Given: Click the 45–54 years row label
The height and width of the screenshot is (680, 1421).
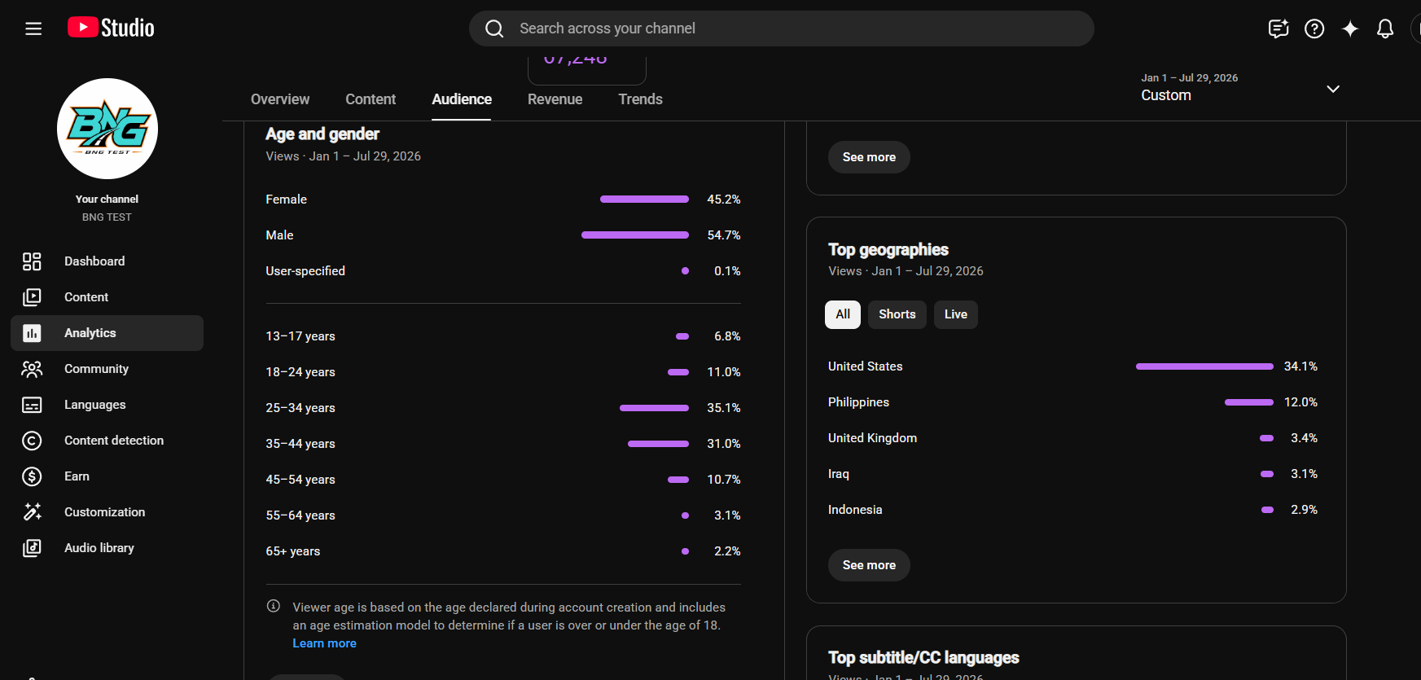Looking at the screenshot, I should pyautogui.click(x=300, y=480).
